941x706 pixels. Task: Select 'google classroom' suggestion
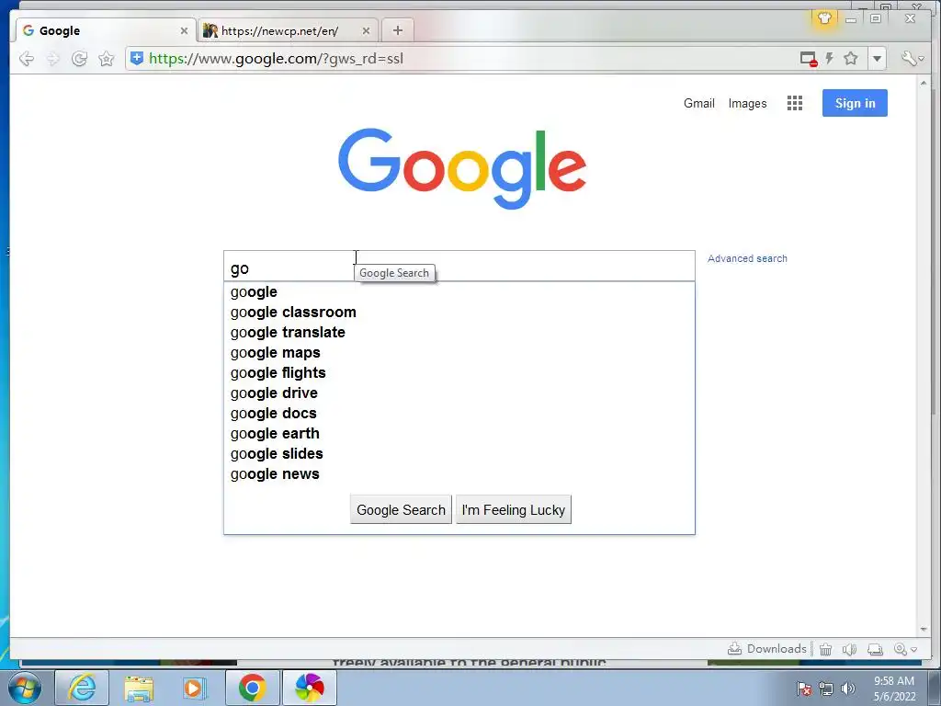tap(459, 313)
